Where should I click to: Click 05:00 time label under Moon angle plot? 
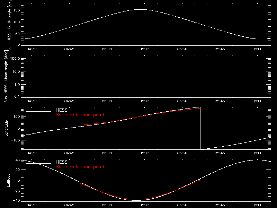[x=107, y=101]
